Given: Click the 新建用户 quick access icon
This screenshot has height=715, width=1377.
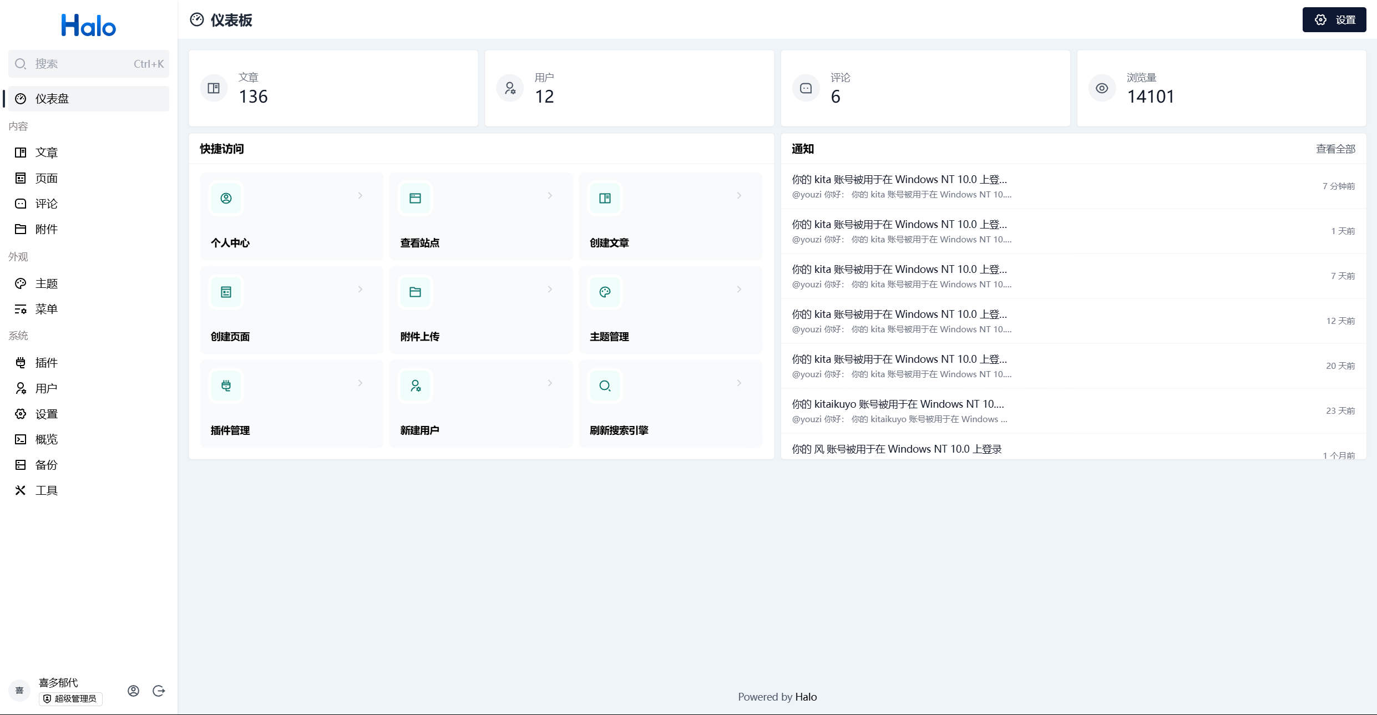Looking at the screenshot, I should tap(416, 386).
